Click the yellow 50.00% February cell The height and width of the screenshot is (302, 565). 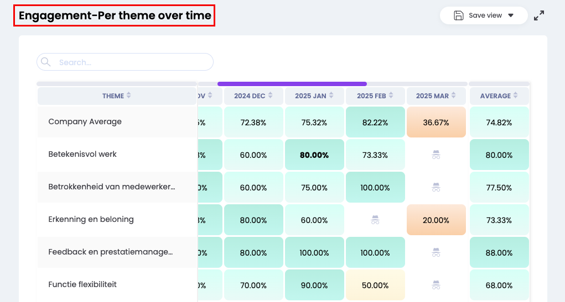375,285
